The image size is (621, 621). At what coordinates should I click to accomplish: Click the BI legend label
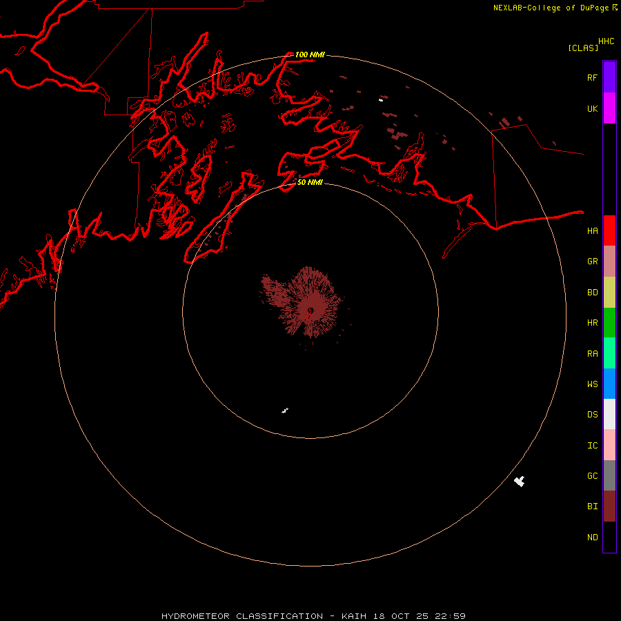pyautogui.click(x=592, y=506)
